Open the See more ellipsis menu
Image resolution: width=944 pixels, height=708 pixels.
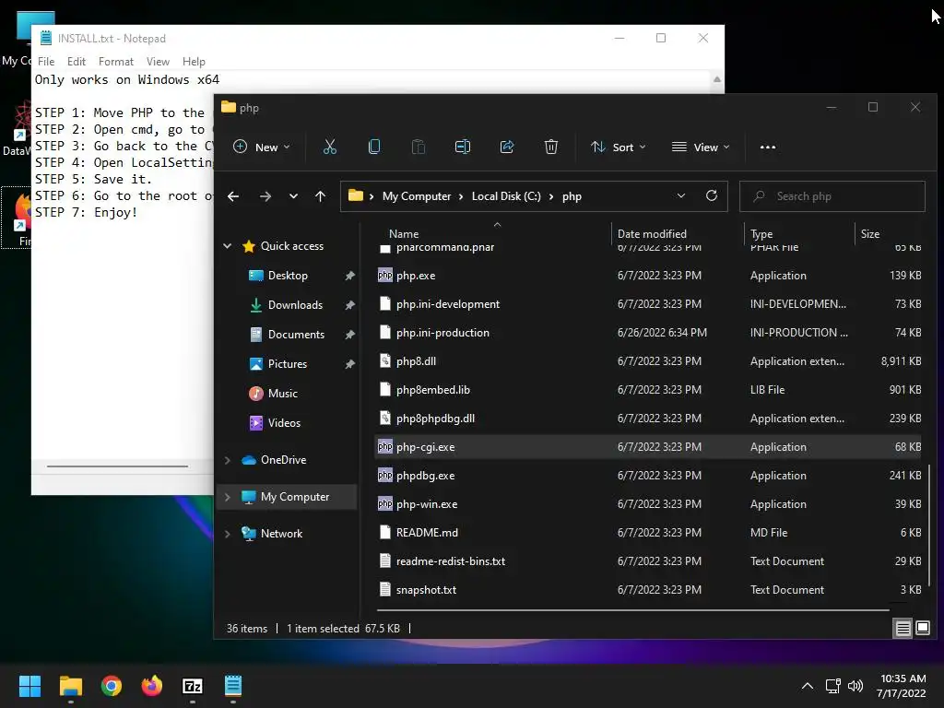click(x=768, y=147)
